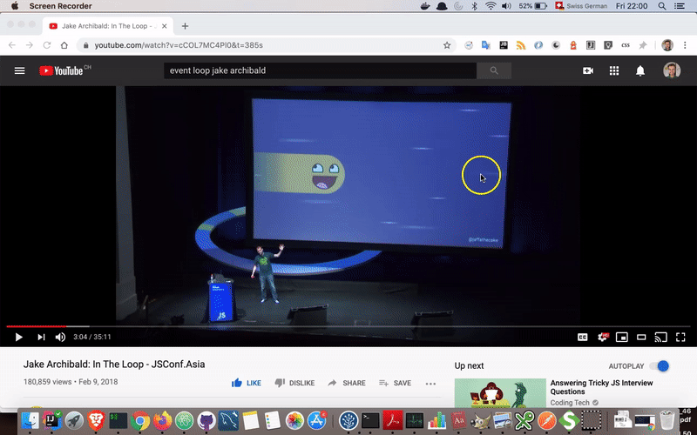Open the Swiss German input source menu
The width and height of the screenshot is (697, 435).
581,6
